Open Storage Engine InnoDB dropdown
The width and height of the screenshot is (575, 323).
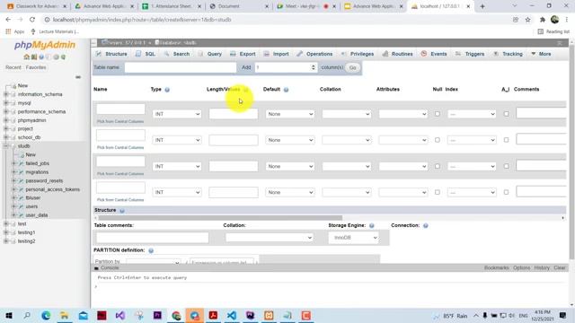tap(353, 238)
